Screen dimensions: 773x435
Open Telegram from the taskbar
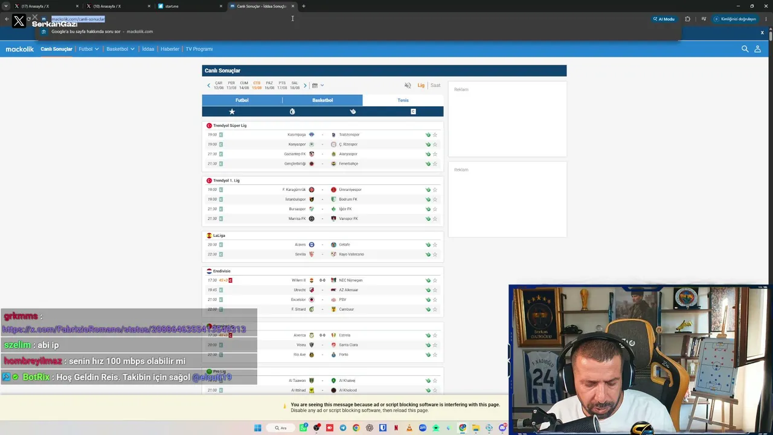coord(343,428)
